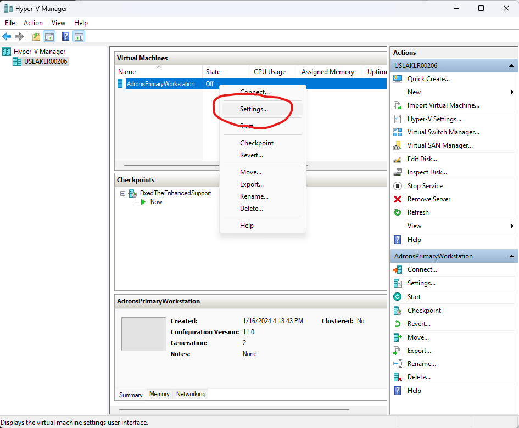Image resolution: width=519 pixels, height=428 pixels.
Task: Choose Rename... from the context menu
Action: point(263,196)
